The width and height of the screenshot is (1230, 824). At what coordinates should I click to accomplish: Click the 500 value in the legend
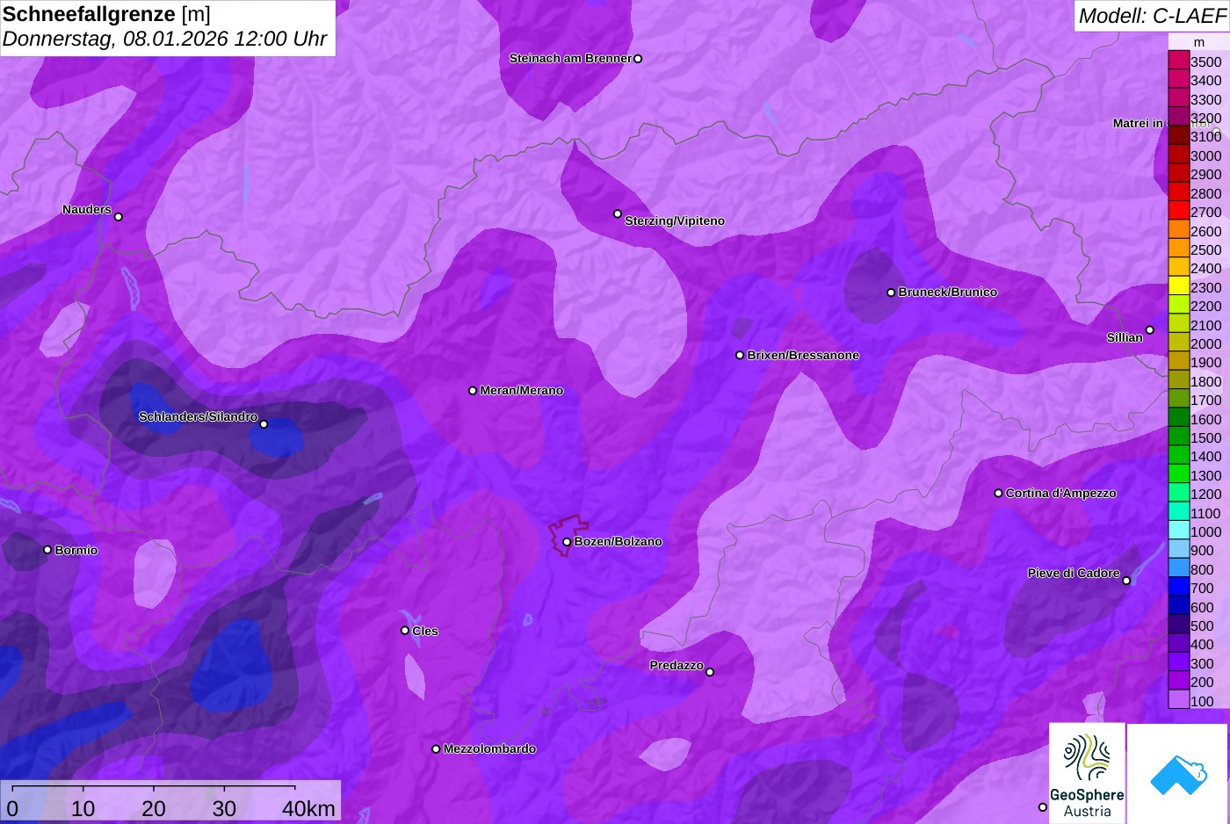coord(1202,625)
